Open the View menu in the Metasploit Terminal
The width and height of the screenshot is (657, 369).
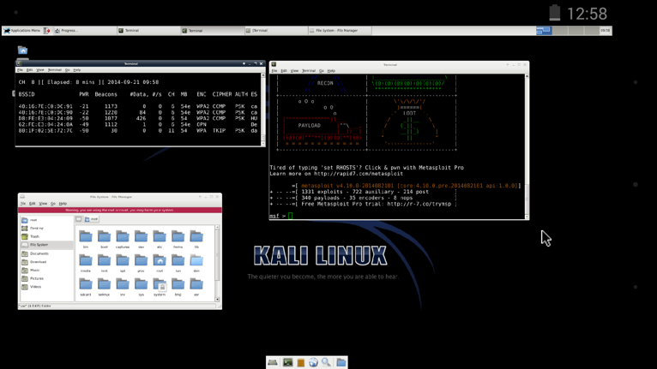point(294,71)
